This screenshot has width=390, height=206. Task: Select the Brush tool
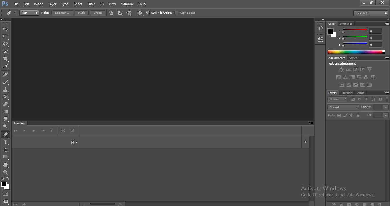tap(5, 82)
